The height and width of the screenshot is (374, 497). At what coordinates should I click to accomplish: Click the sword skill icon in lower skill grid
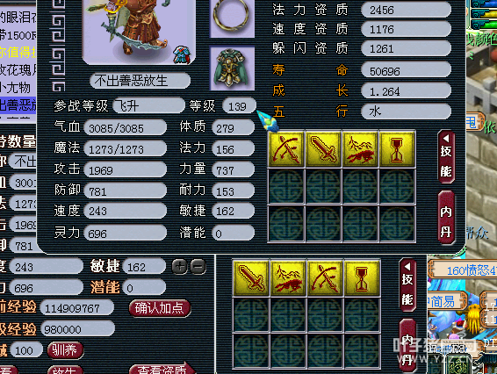pos(251,278)
